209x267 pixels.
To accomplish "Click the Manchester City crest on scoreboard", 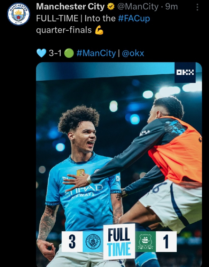I will (x=93, y=241).
